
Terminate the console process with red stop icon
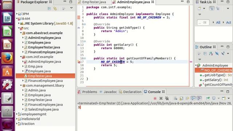tap(155, 98)
